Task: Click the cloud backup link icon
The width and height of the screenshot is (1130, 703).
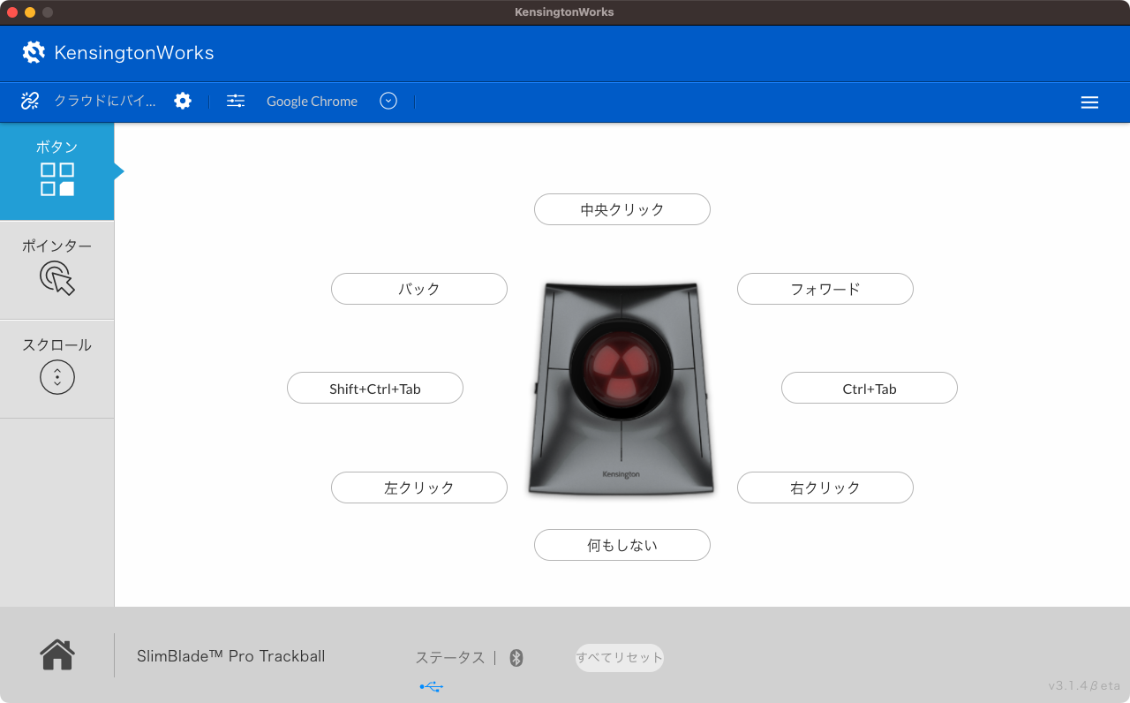Action: pyautogui.click(x=30, y=101)
